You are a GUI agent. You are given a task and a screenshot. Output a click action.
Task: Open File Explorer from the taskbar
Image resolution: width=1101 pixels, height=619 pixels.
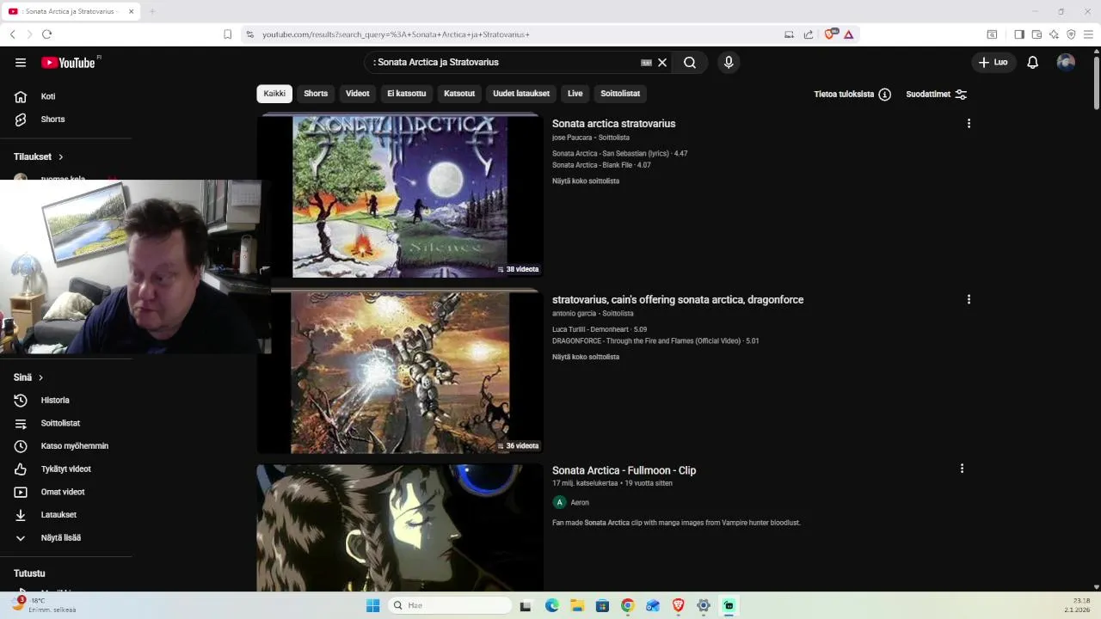click(577, 605)
